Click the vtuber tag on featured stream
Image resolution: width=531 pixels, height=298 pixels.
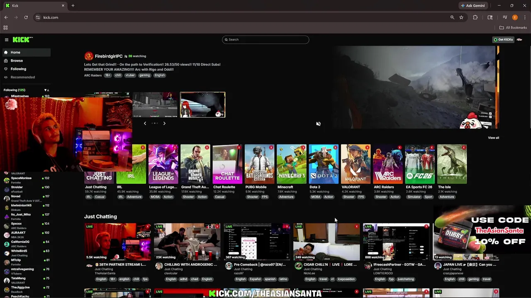pyautogui.click(x=130, y=75)
